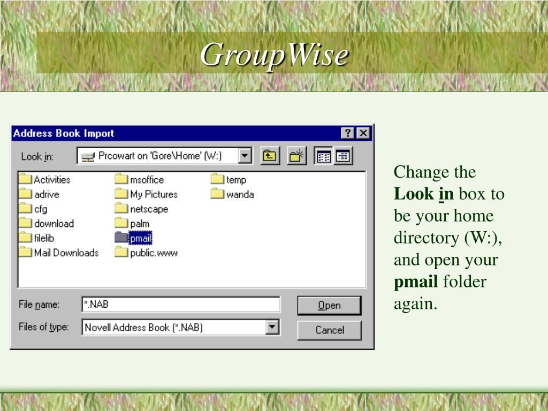Select the highlighted pmail folder icon

pos(121,238)
